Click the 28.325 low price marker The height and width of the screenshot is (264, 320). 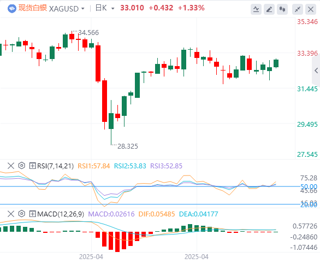(x=128, y=146)
